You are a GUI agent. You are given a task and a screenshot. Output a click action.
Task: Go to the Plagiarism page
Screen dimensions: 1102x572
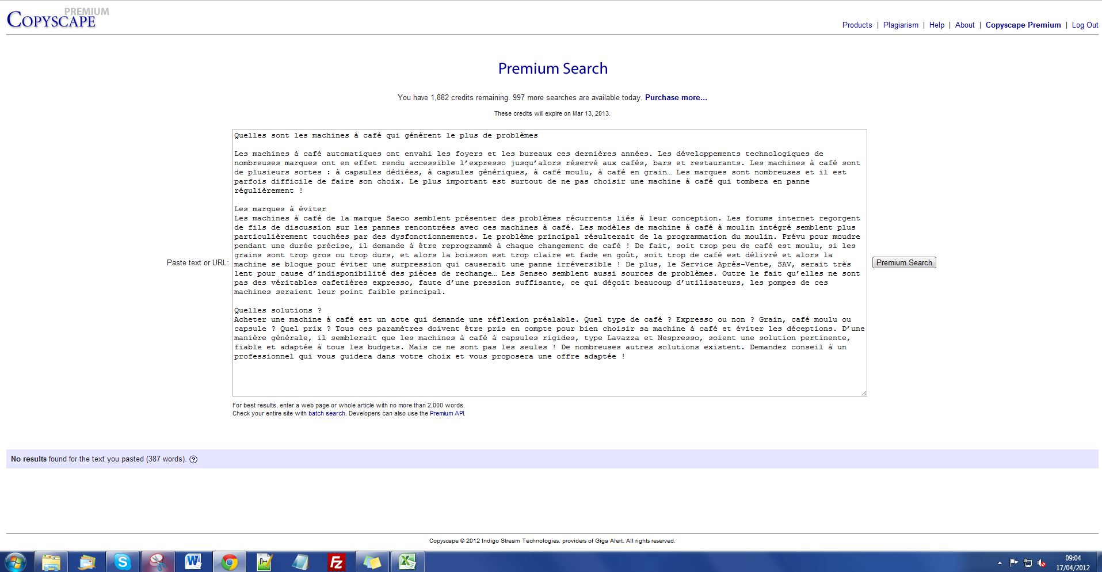point(901,25)
